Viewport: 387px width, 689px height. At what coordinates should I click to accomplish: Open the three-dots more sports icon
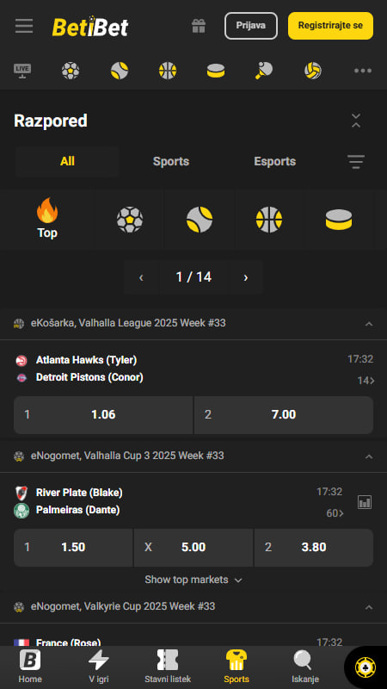point(363,71)
